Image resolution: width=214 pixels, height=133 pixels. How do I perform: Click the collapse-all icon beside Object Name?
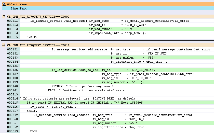[x=4, y=4]
